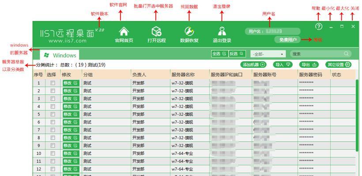The height and width of the screenshot is (176, 362).
Task: Tick the checkbox in row 4
Action: click(53, 106)
